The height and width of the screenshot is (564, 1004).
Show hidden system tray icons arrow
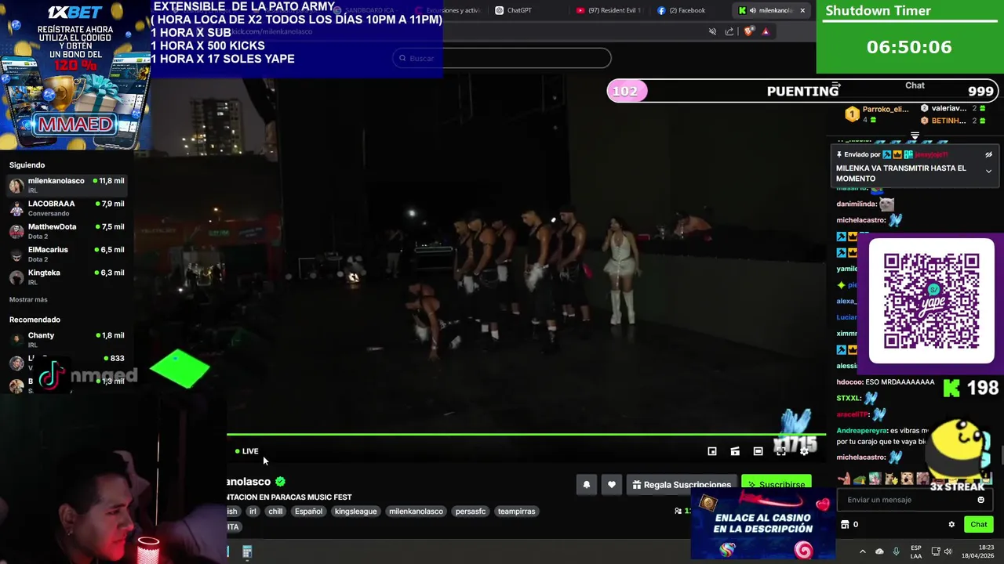point(862,551)
